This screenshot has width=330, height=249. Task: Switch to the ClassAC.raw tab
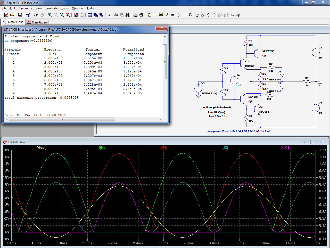click(x=37, y=22)
